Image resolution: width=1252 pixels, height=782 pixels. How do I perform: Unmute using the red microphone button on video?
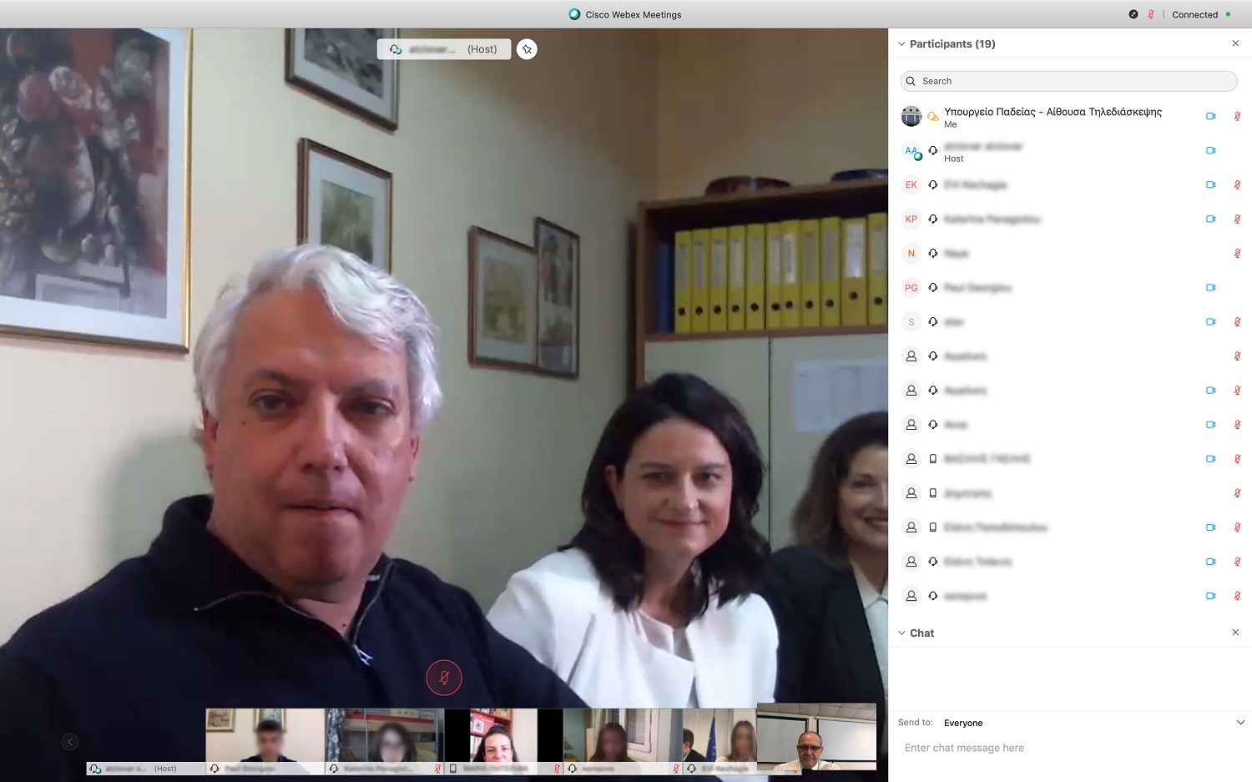(444, 678)
